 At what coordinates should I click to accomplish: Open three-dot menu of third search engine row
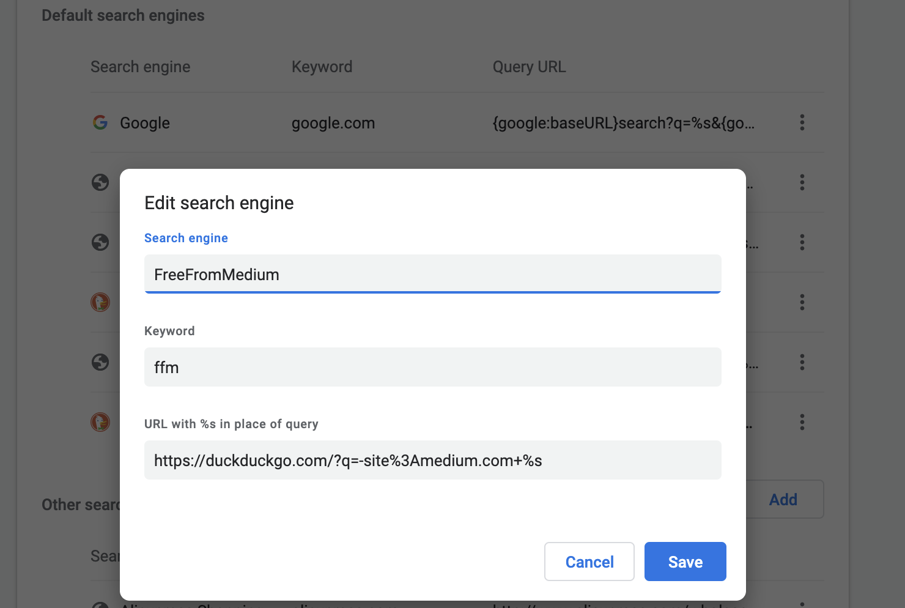(x=802, y=242)
